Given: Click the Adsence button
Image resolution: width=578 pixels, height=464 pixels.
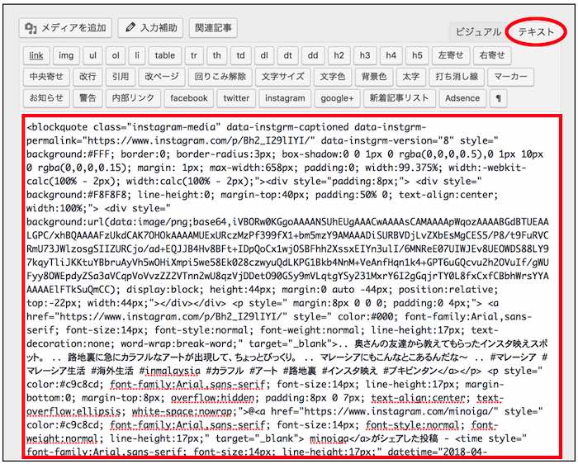Looking at the screenshot, I should click(462, 98).
